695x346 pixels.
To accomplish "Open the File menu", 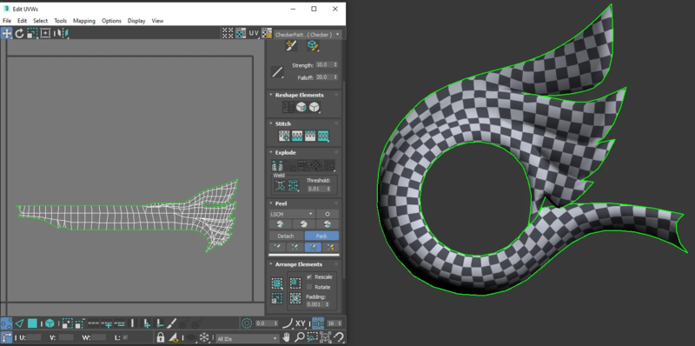I will click(7, 21).
